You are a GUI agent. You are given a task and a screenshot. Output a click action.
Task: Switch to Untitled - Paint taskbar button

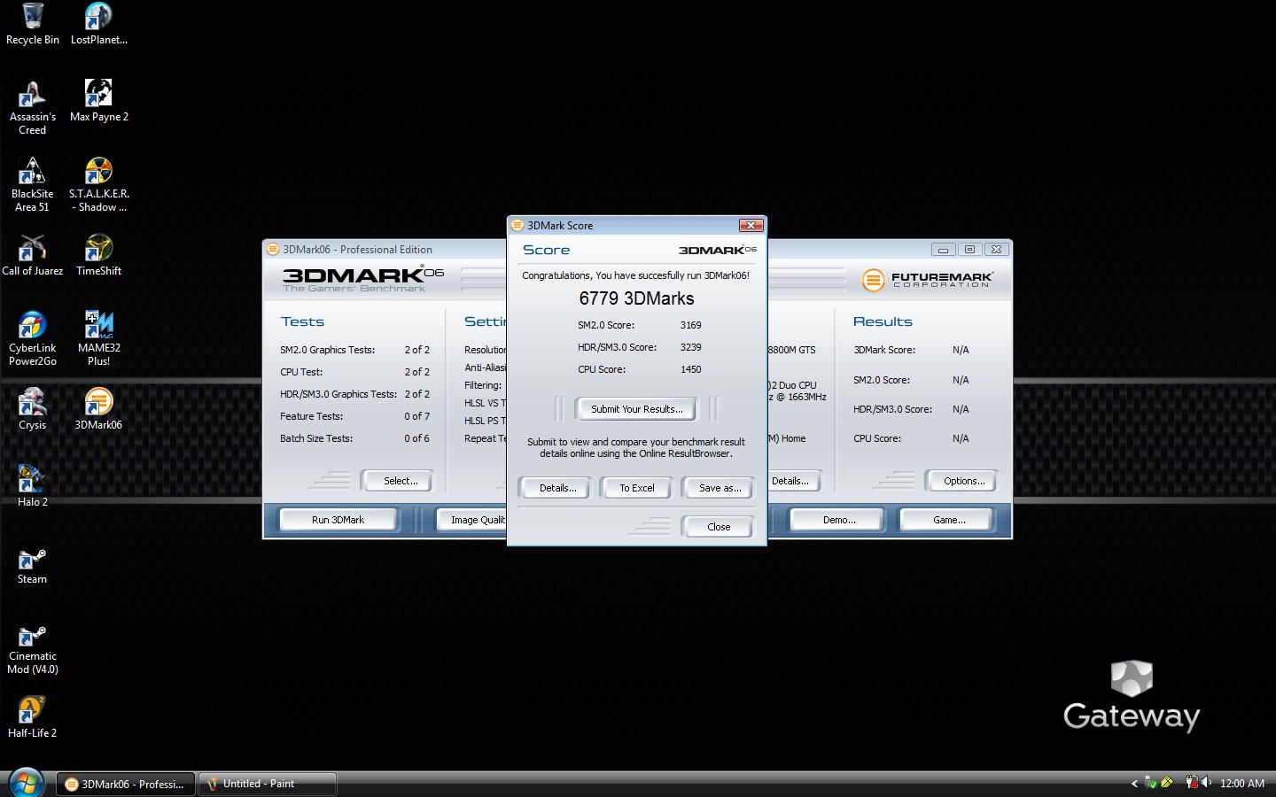pyautogui.click(x=268, y=784)
